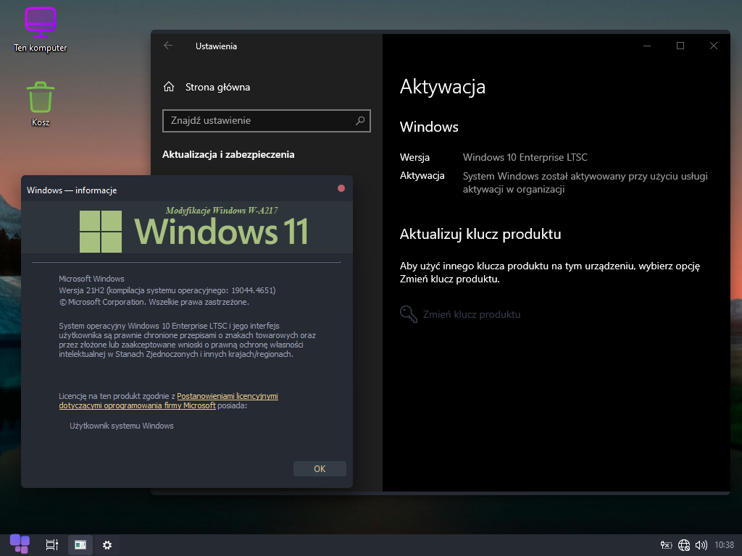Click the Aktualizacja i zabezpieczenia heading
This screenshot has height=556, width=742.
click(x=228, y=154)
